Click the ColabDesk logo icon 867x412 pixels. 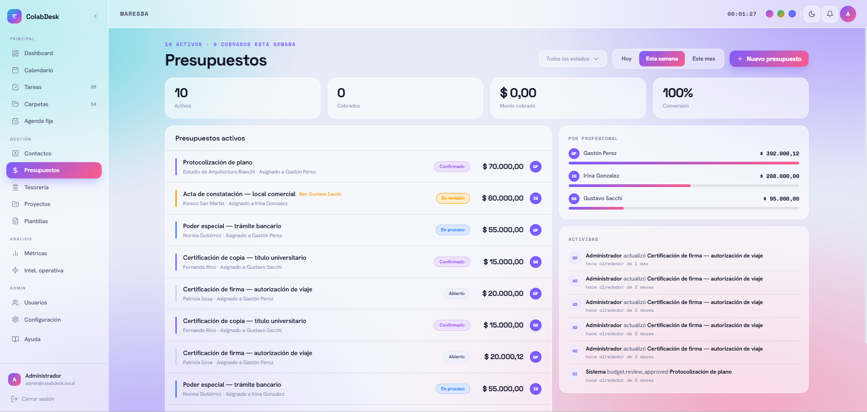pos(14,16)
